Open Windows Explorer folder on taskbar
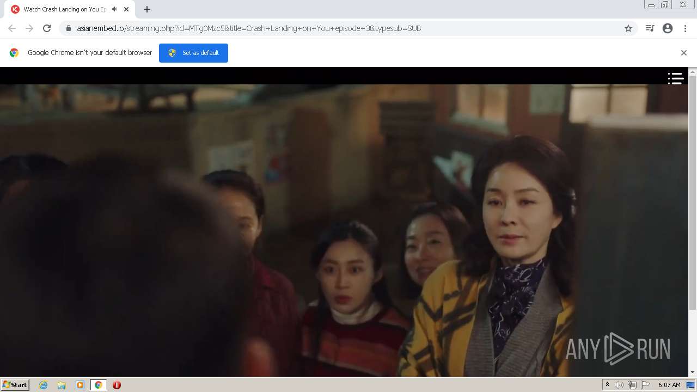This screenshot has height=392, width=697. (62, 385)
